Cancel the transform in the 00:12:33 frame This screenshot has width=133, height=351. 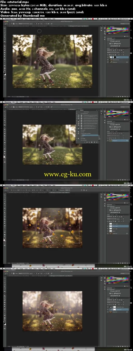84,190
